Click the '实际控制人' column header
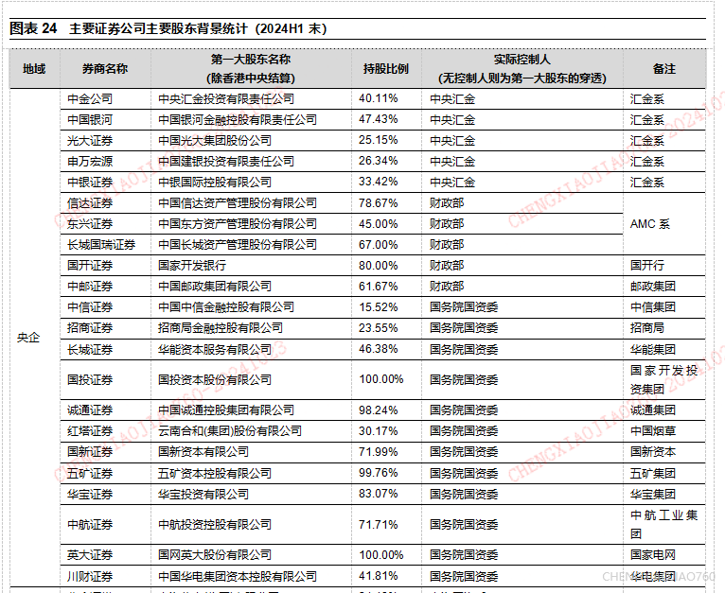 522,60
